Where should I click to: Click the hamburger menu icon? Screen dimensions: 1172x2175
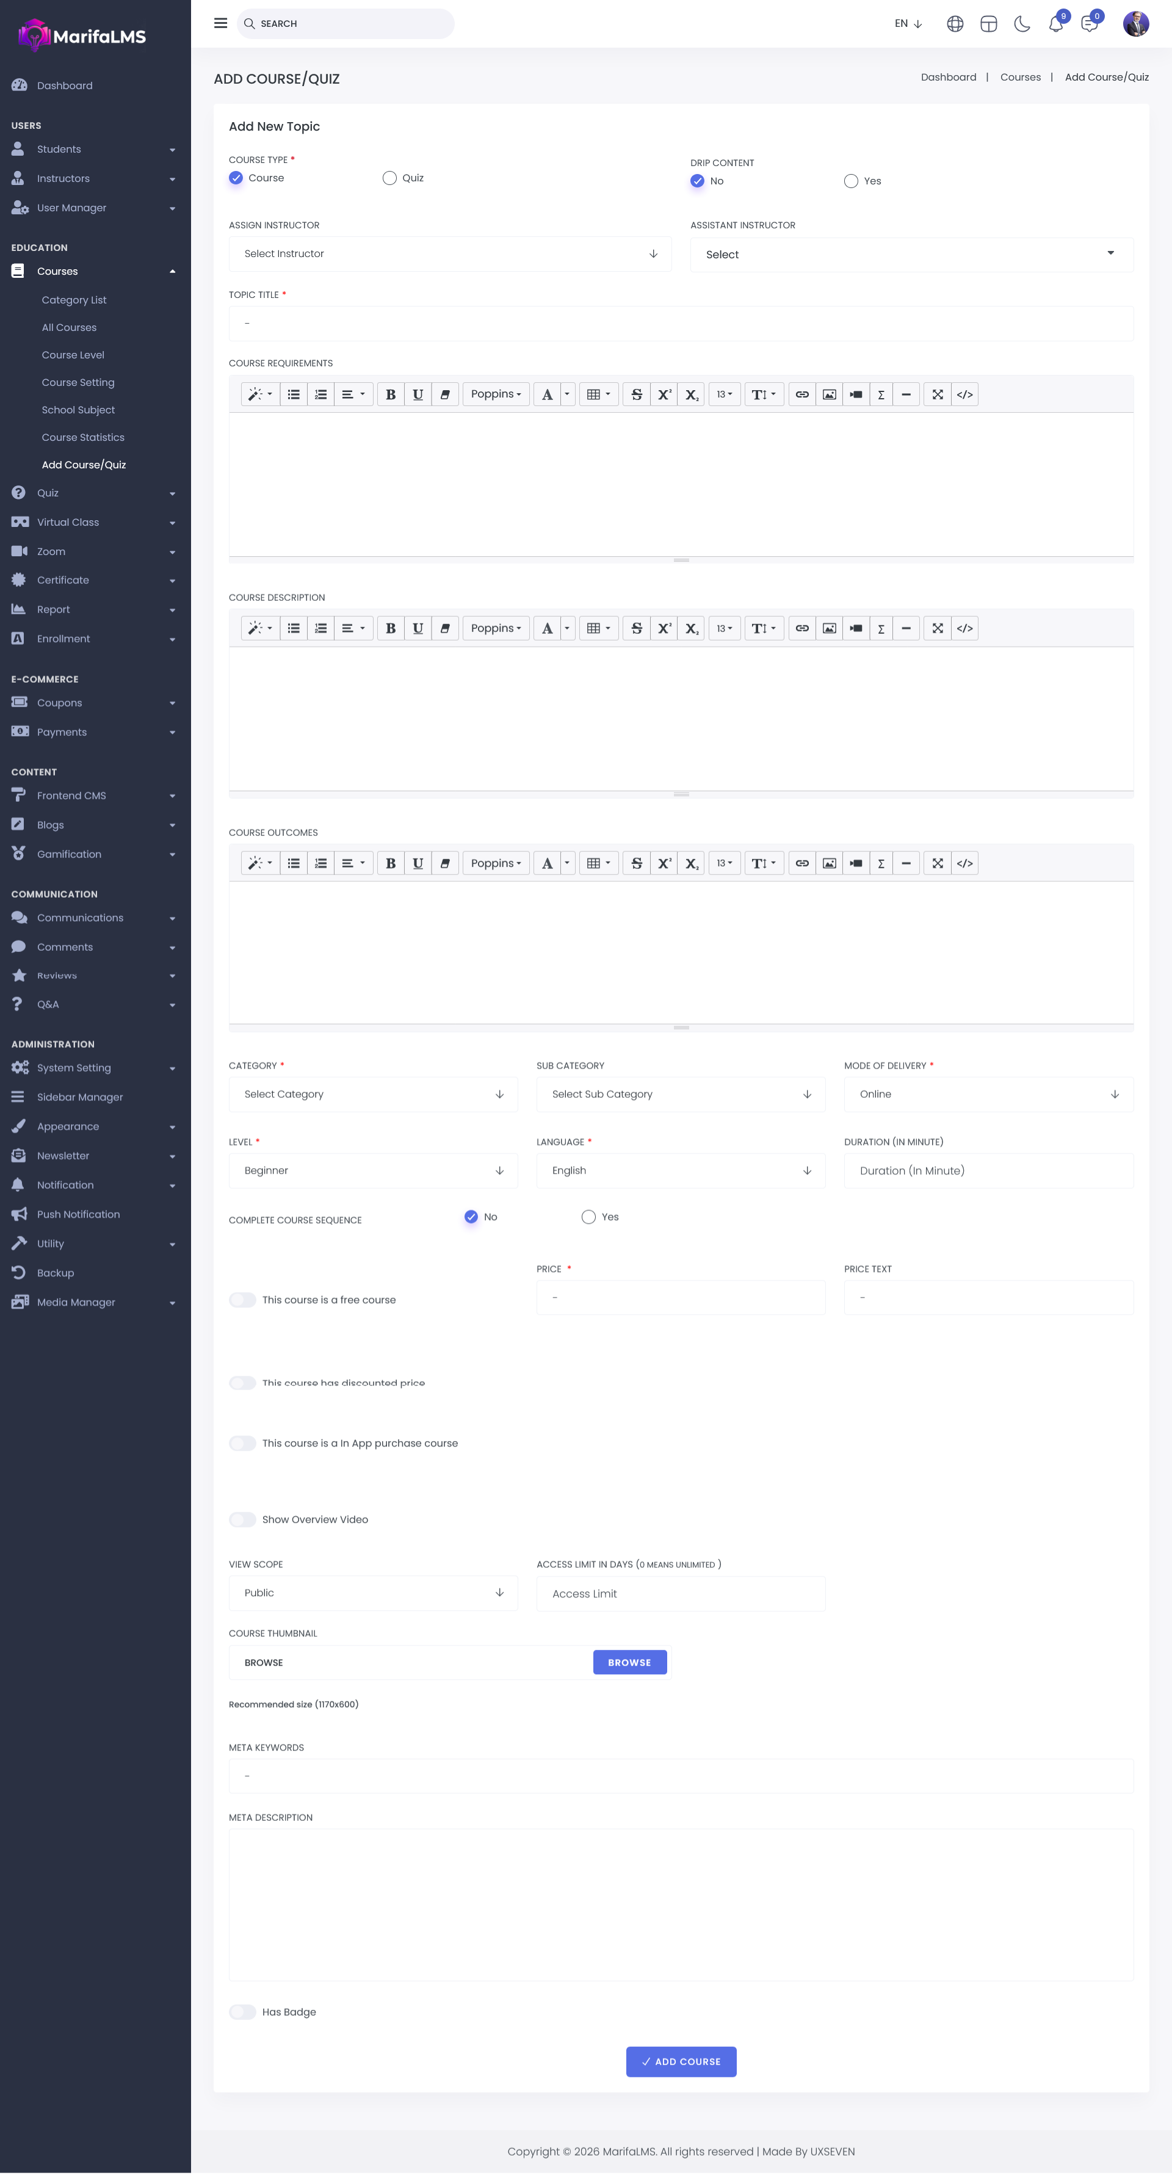(220, 24)
